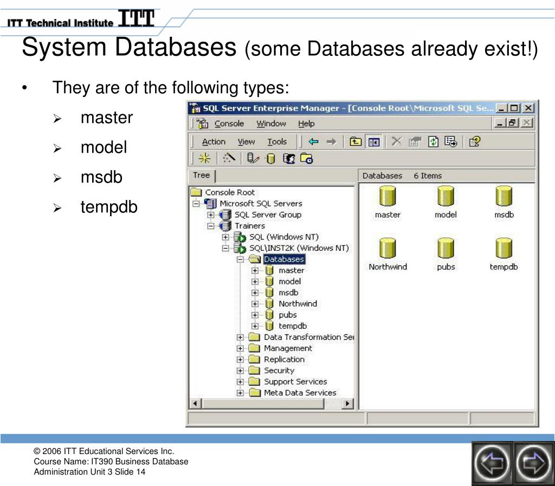Screen dimensions: 555x486
Task: Open the Tools menu
Action: click(277, 142)
